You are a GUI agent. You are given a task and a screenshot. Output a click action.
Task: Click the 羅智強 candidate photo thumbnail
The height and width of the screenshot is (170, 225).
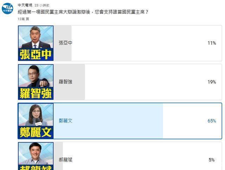pos(36,82)
